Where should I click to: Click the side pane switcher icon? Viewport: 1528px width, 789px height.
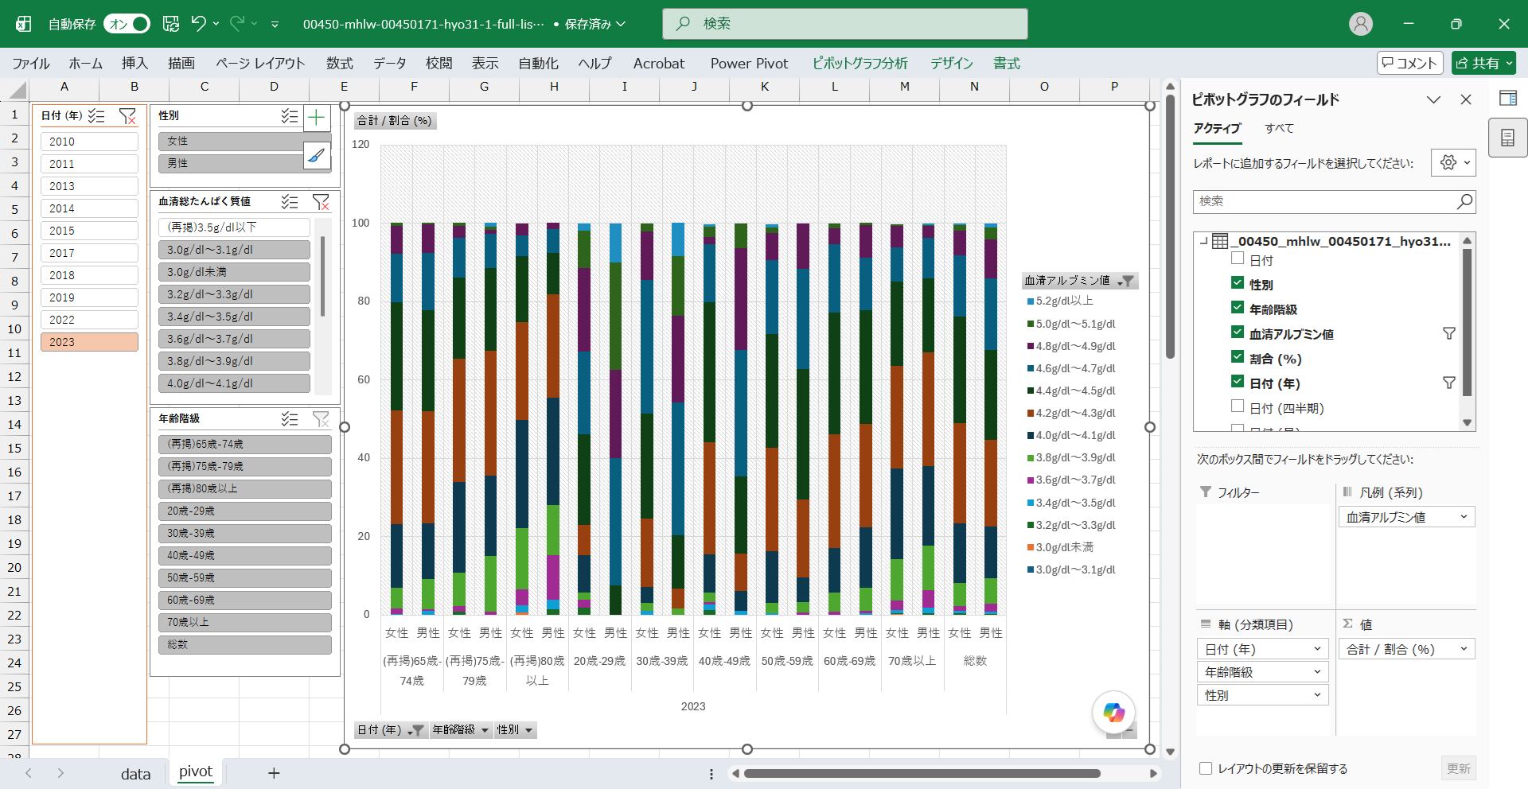[x=1508, y=98]
